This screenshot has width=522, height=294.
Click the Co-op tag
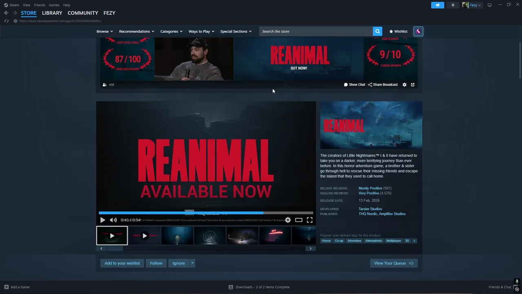[x=339, y=241]
